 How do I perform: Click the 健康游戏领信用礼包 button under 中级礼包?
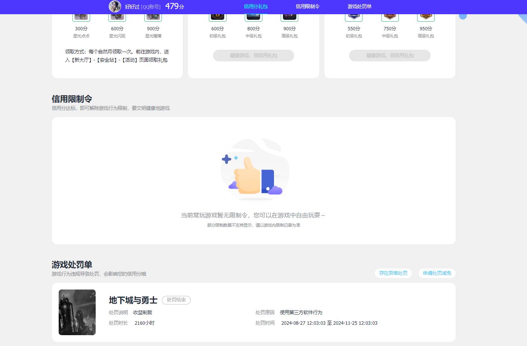[x=253, y=55]
